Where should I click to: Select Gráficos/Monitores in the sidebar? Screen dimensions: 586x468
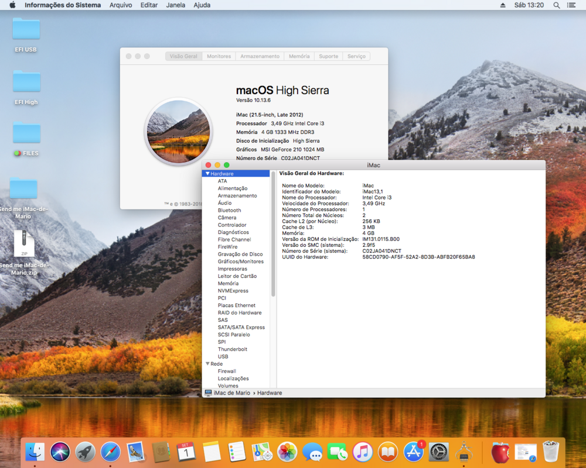click(240, 261)
